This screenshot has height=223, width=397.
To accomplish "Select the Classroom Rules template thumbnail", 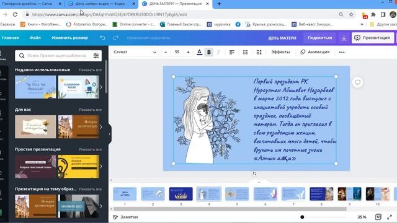I will click(79, 87).
